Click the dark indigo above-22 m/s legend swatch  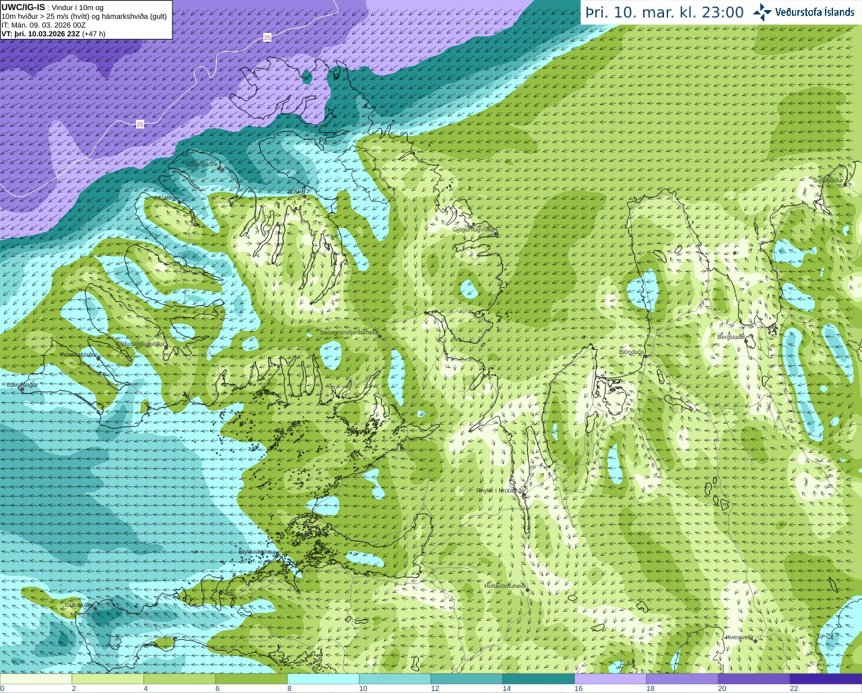(826, 679)
